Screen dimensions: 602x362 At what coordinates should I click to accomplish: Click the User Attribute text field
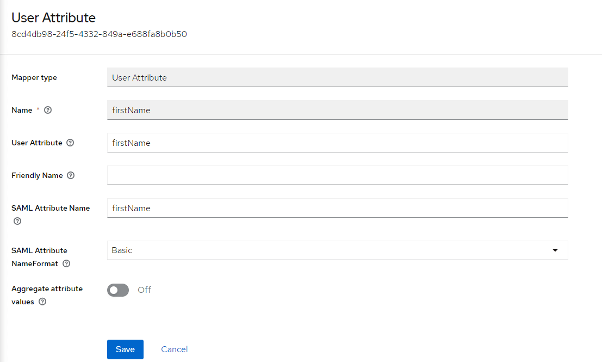point(337,143)
